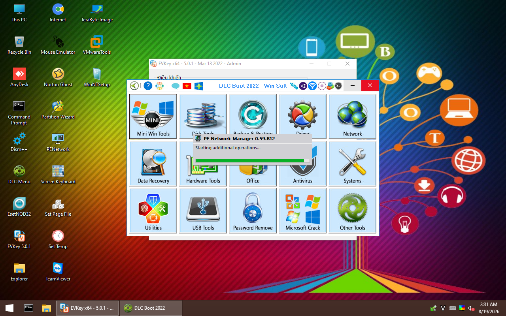Click the chat bubble icon in DLC Boot
This screenshot has height=316, width=506.
tap(176, 86)
